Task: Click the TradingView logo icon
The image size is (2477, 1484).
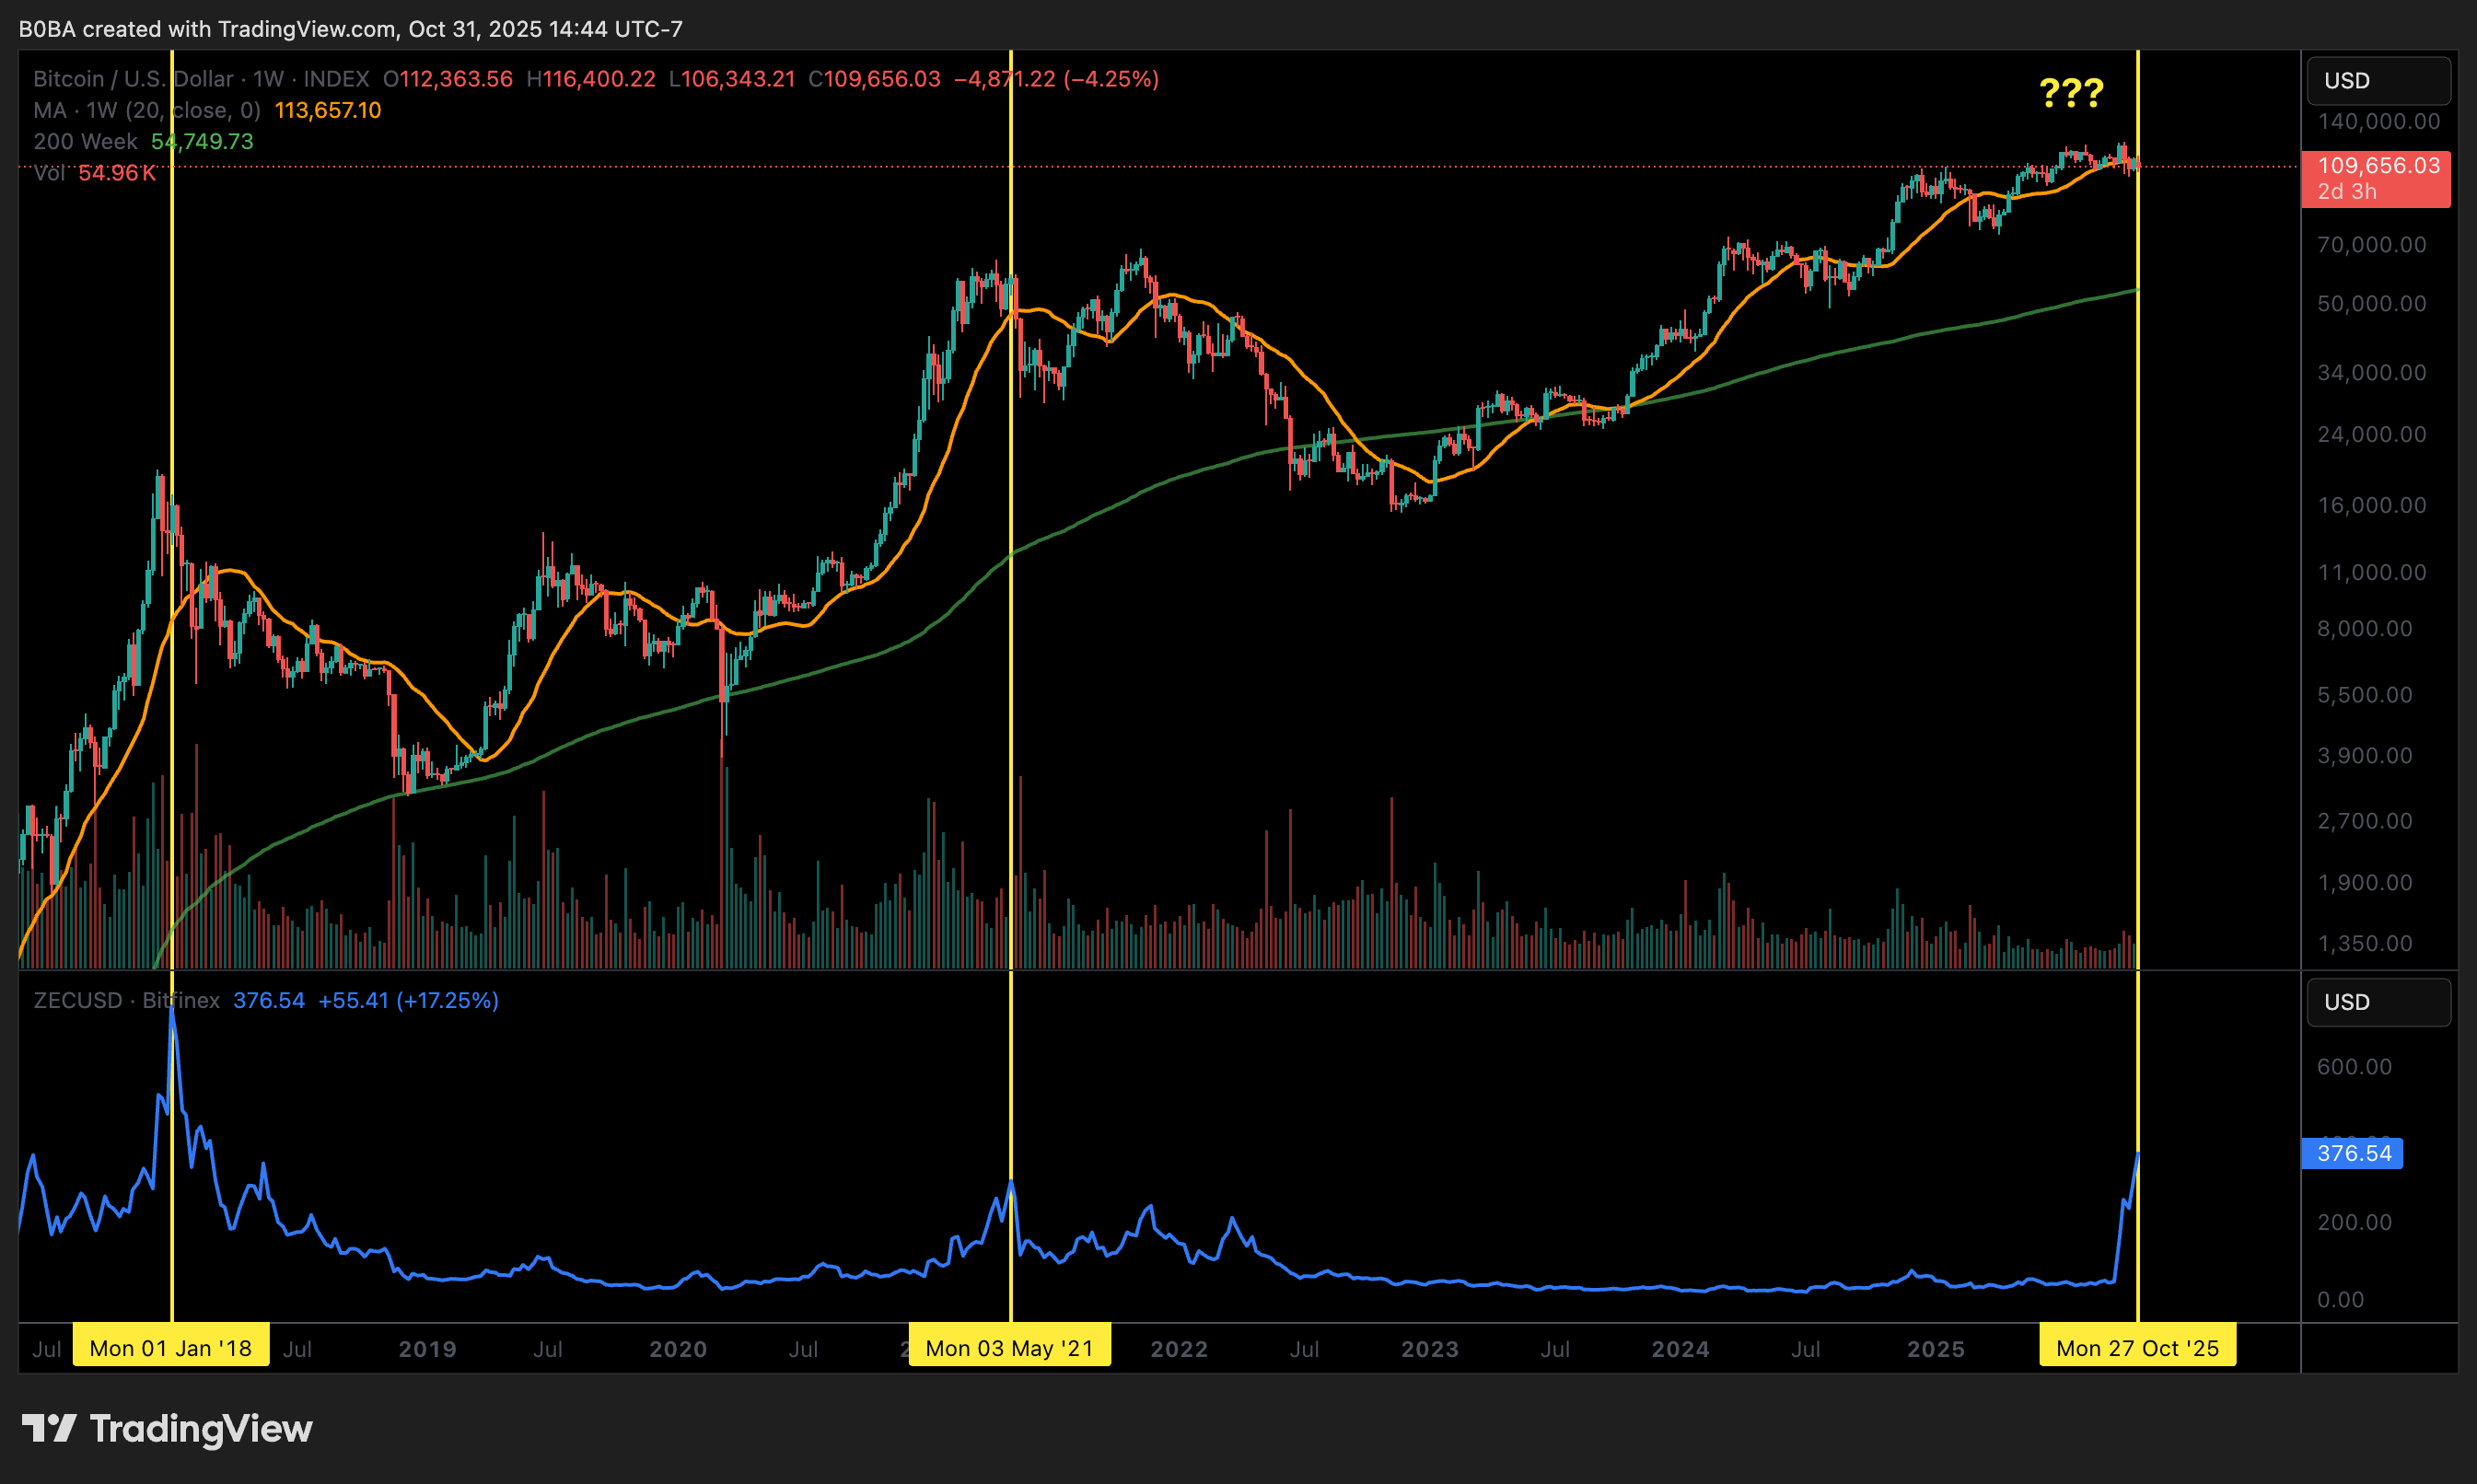Action: click(x=49, y=1428)
